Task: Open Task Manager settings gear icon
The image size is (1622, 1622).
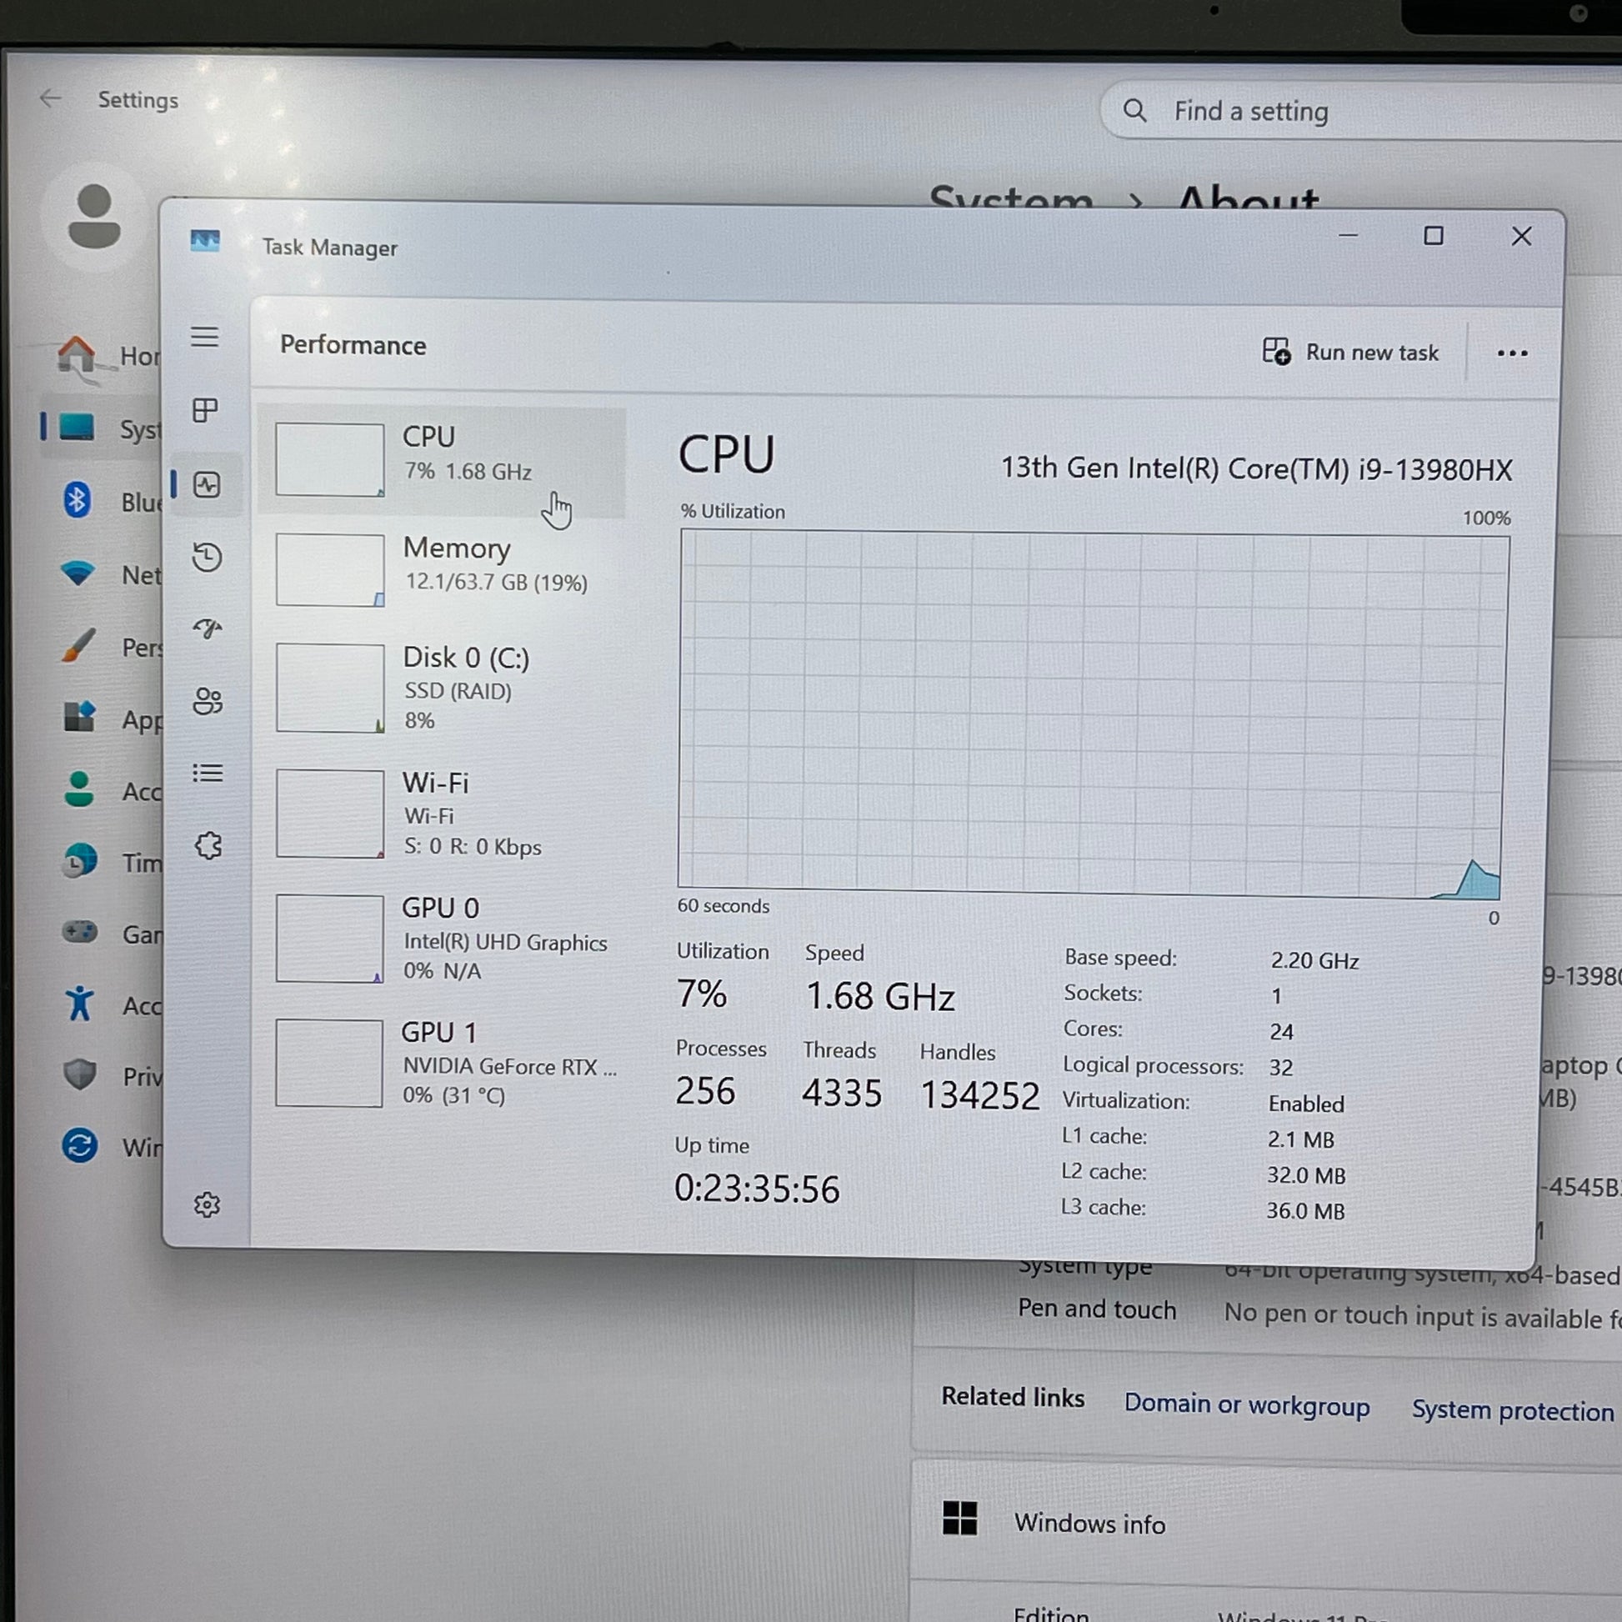Action: point(207,1204)
